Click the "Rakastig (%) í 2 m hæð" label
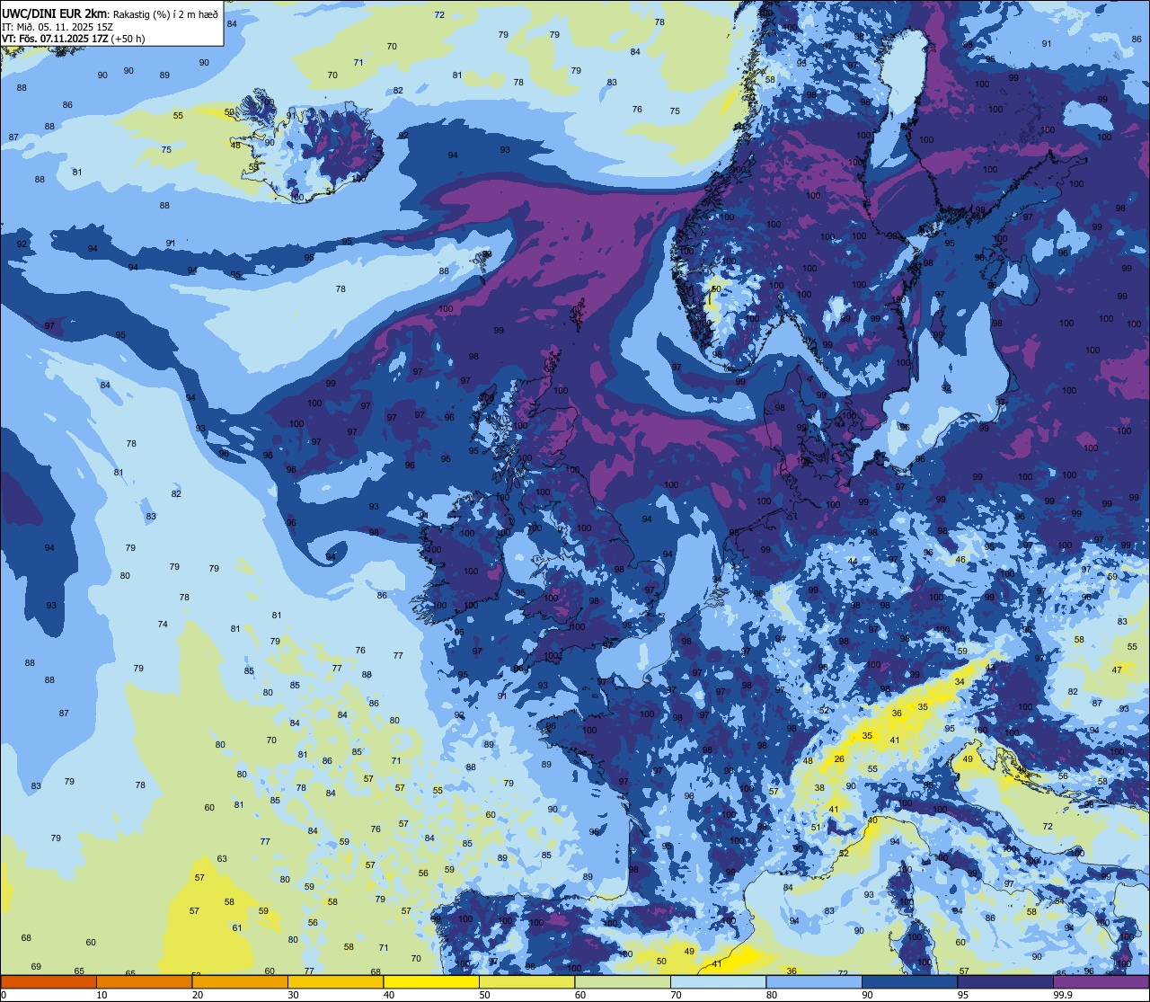 (165, 13)
